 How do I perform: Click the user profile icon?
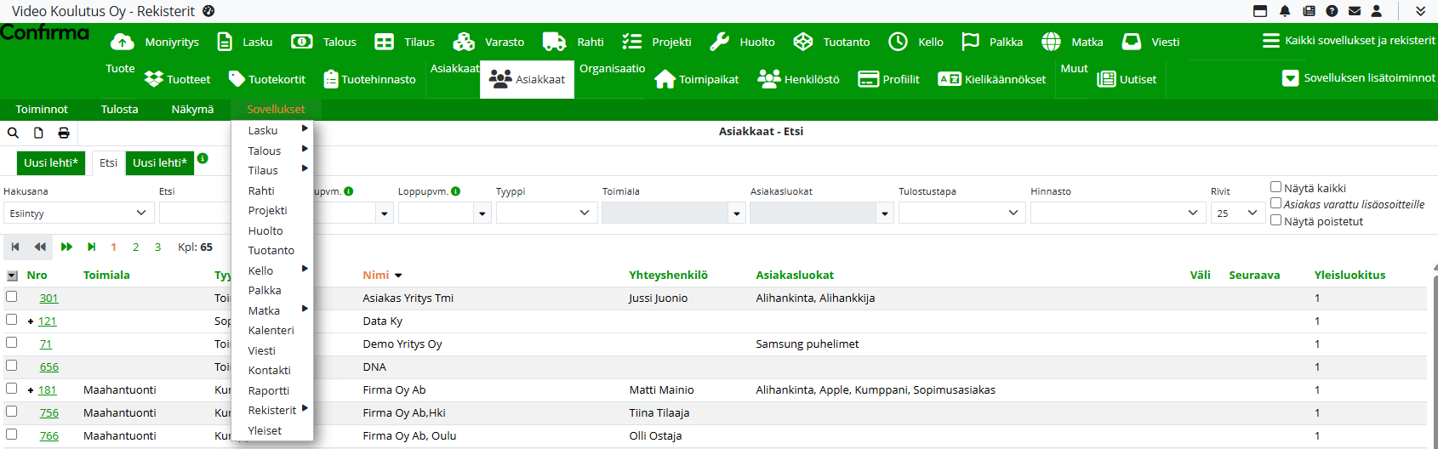click(1377, 11)
